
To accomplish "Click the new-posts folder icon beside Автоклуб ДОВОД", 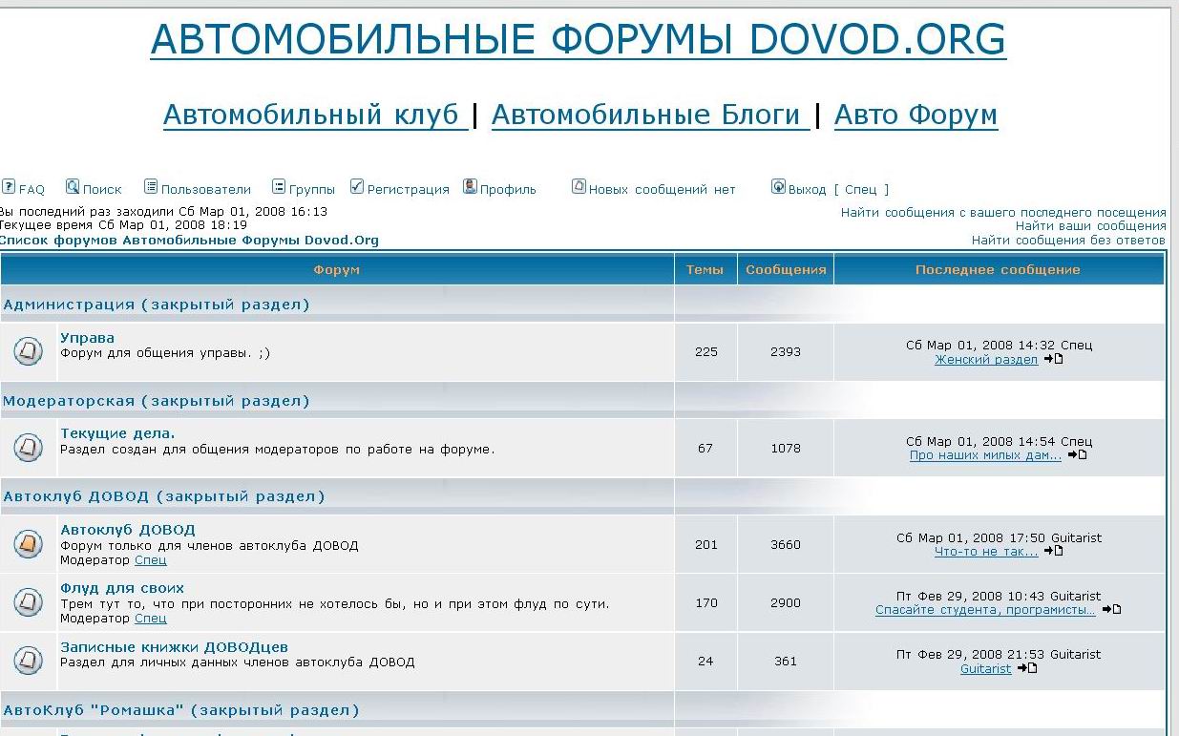I will pyautogui.click(x=29, y=544).
